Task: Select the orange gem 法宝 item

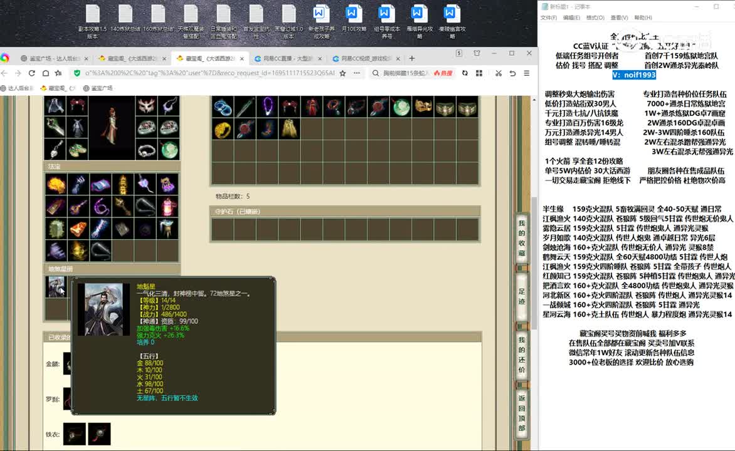Action: 78,228
